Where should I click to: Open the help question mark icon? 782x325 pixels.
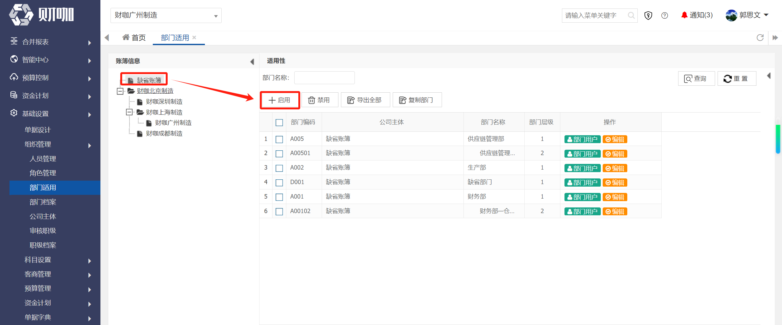665,15
